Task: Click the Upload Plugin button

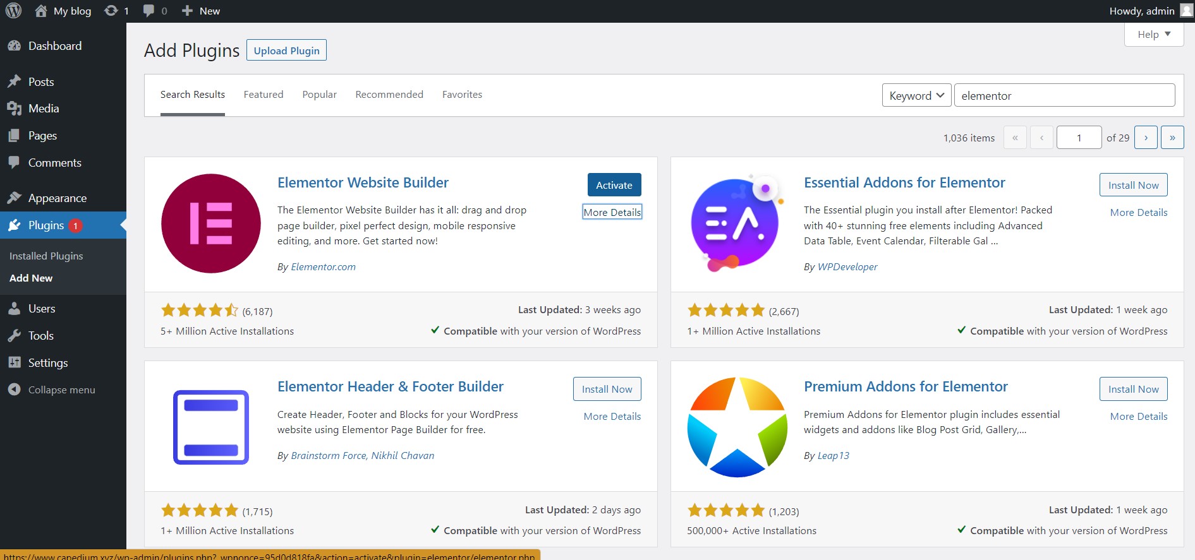Action: 286,51
